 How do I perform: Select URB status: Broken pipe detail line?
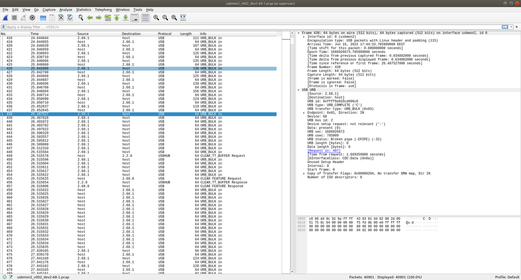point(344,140)
